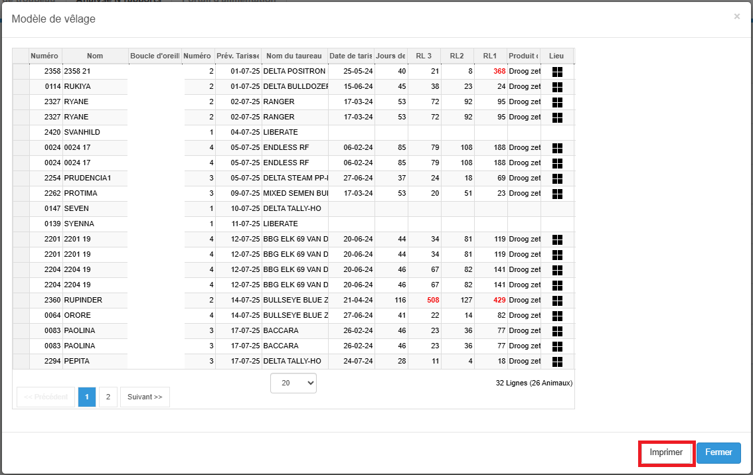Viewport: 753px width, 475px height.
Task: Click the Jours value 116
Action: point(400,300)
